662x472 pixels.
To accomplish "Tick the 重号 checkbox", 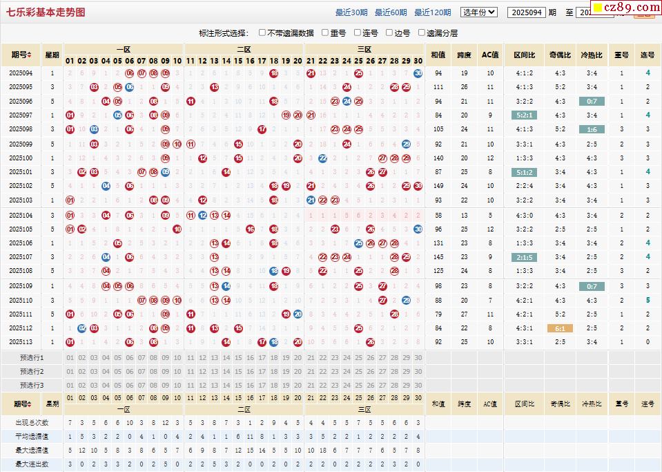I will coord(326,32).
